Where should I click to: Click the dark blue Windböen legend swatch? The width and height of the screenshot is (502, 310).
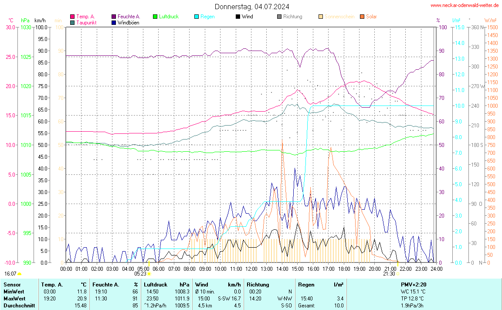pyautogui.click(x=114, y=22)
